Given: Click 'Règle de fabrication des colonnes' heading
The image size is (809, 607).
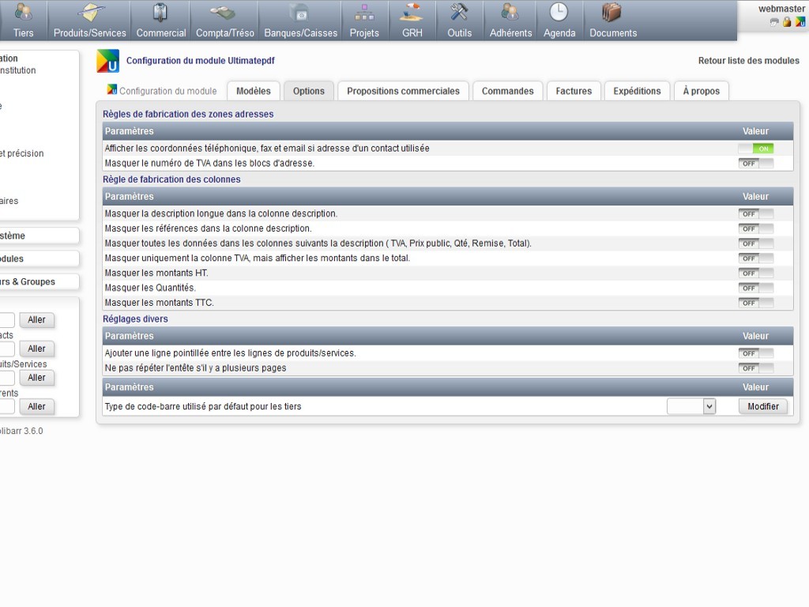Looking at the screenshot, I should tap(171, 179).
